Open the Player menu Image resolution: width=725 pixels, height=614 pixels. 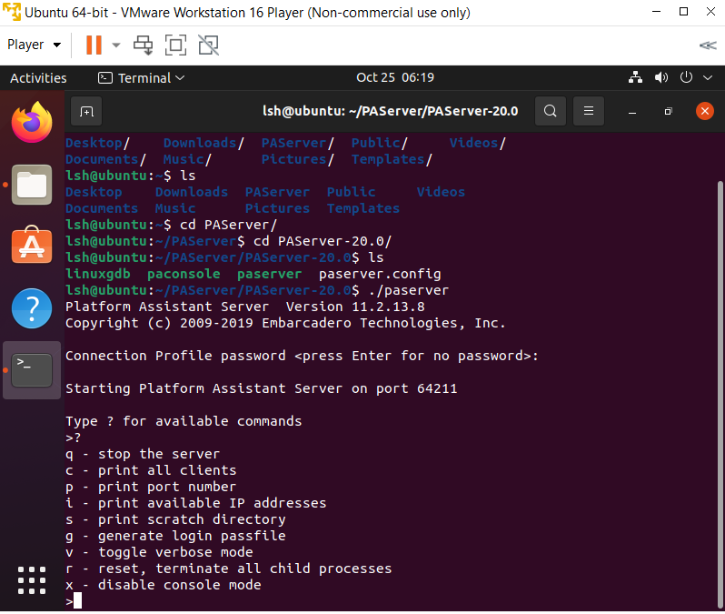pyautogui.click(x=34, y=45)
